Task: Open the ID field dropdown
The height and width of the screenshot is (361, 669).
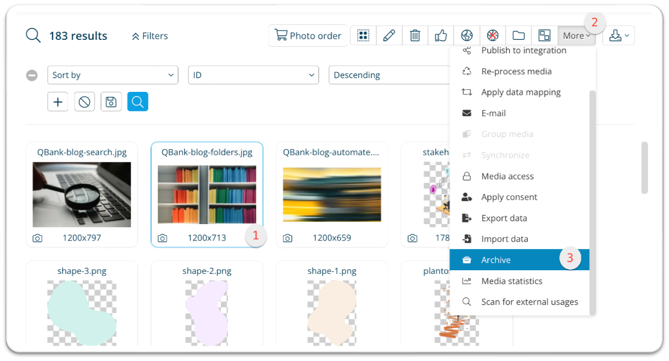Action: pyautogui.click(x=253, y=75)
